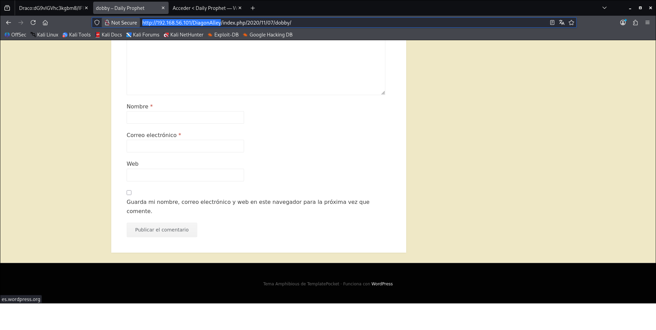Click the translate page icon
This screenshot has height=330, width=656.
562,22
